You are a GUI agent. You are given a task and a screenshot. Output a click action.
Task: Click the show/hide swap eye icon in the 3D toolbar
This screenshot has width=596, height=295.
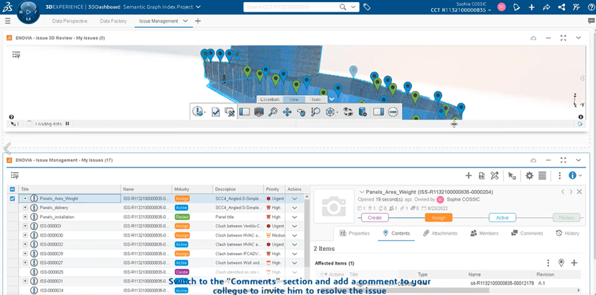[348, 112]
